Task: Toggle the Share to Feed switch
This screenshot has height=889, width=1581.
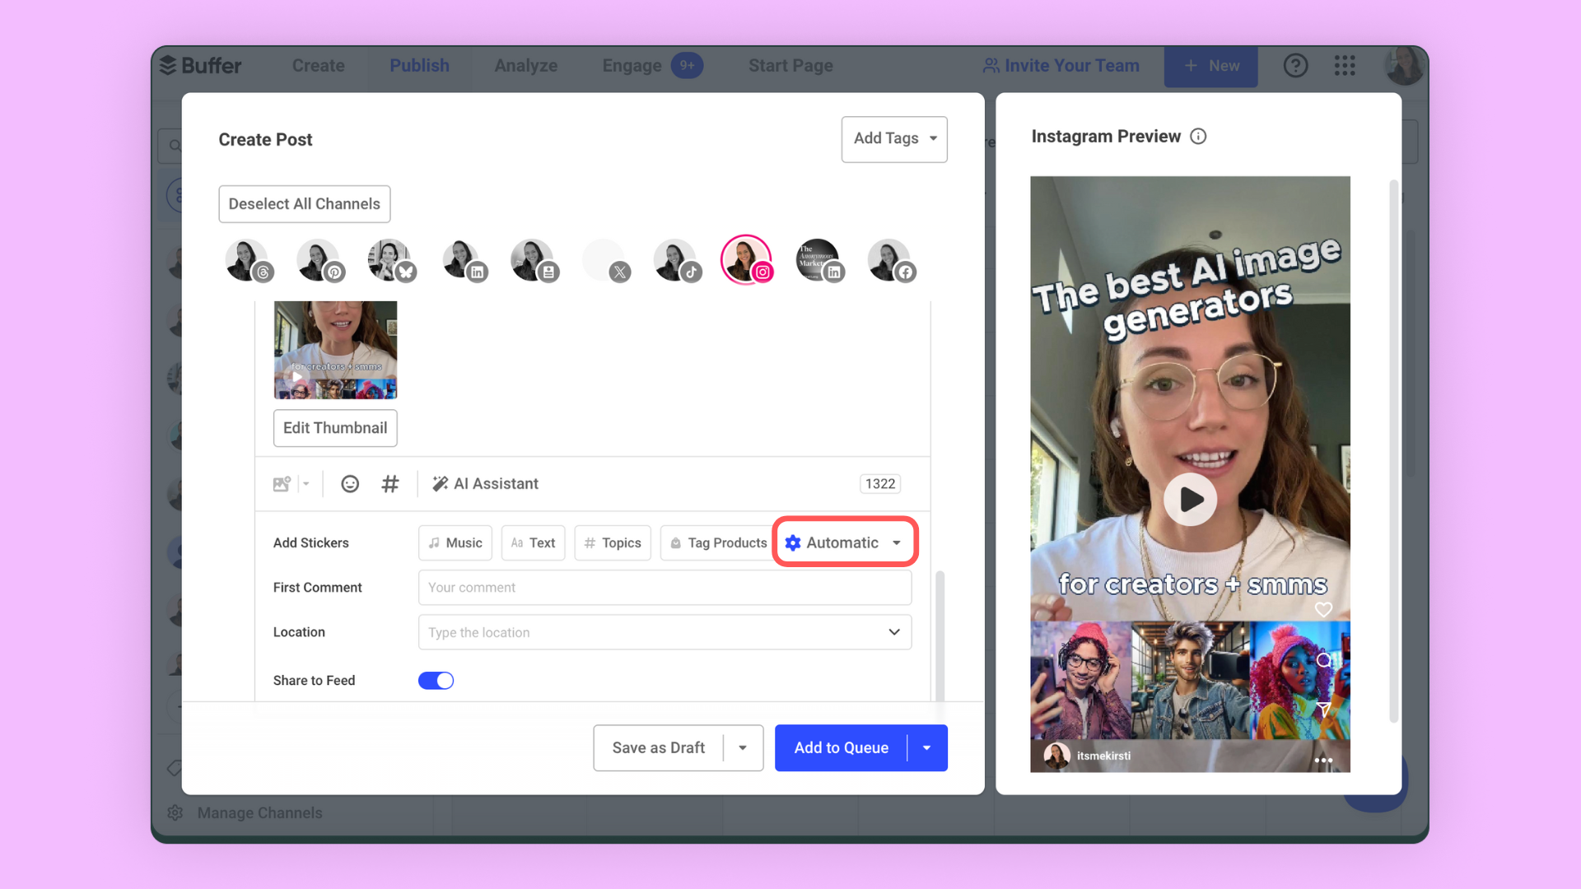Action: tap(436, 681)
